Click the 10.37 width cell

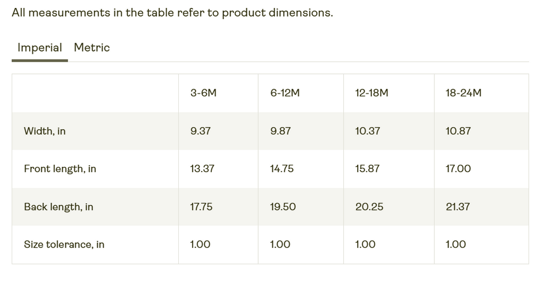(367, 131)
